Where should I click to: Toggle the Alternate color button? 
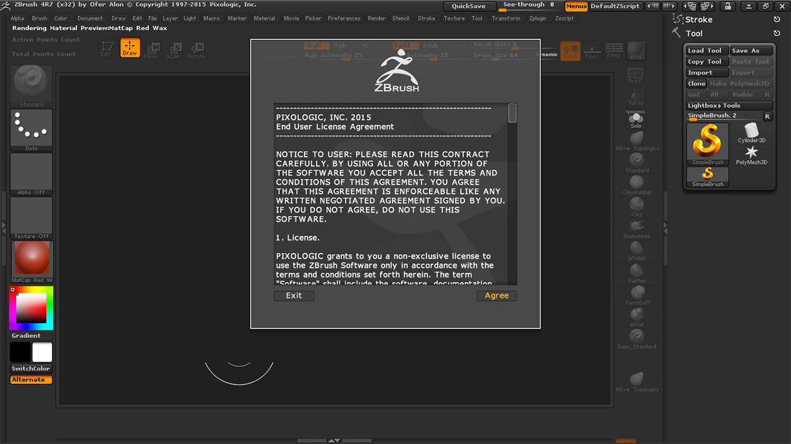(32, 380)
